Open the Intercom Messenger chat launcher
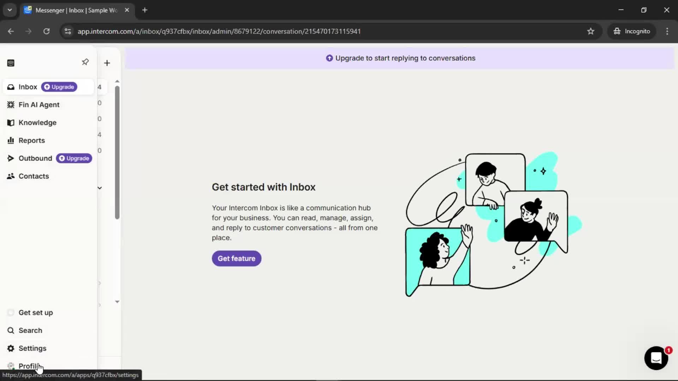This screenshot has height=381, width=678. 656,358
